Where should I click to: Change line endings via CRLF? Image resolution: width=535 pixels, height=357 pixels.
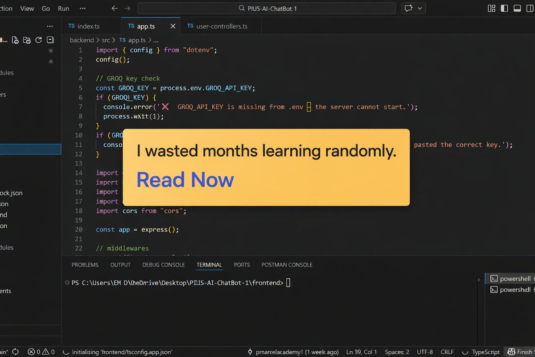(447, 352)
